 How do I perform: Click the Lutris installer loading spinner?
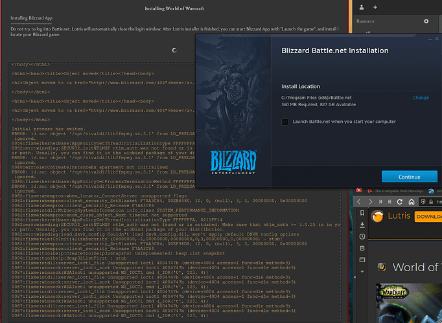point(174,50)
